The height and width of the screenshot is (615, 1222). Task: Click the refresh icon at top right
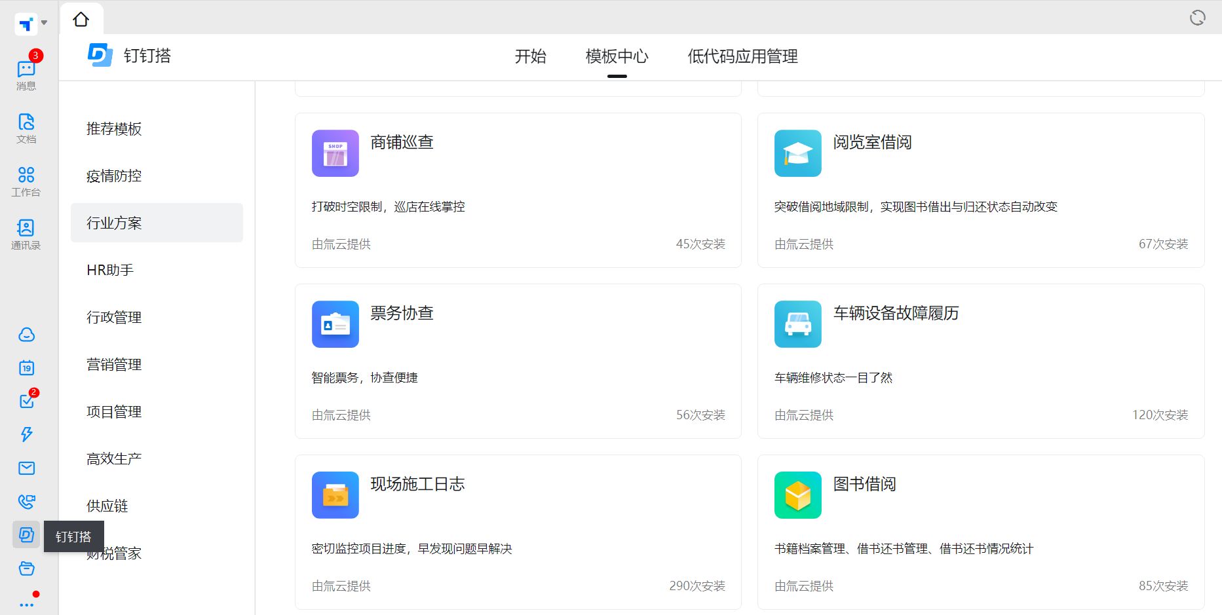click(1198, 18)
